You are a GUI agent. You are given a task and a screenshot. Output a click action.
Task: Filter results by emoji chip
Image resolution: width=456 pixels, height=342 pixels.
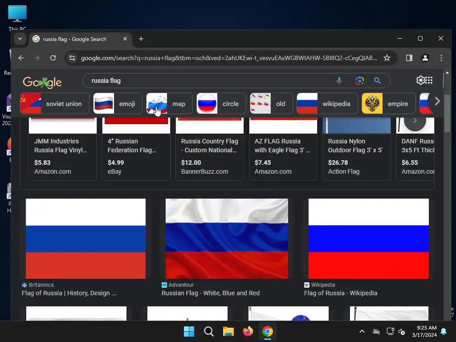point(118,103)
